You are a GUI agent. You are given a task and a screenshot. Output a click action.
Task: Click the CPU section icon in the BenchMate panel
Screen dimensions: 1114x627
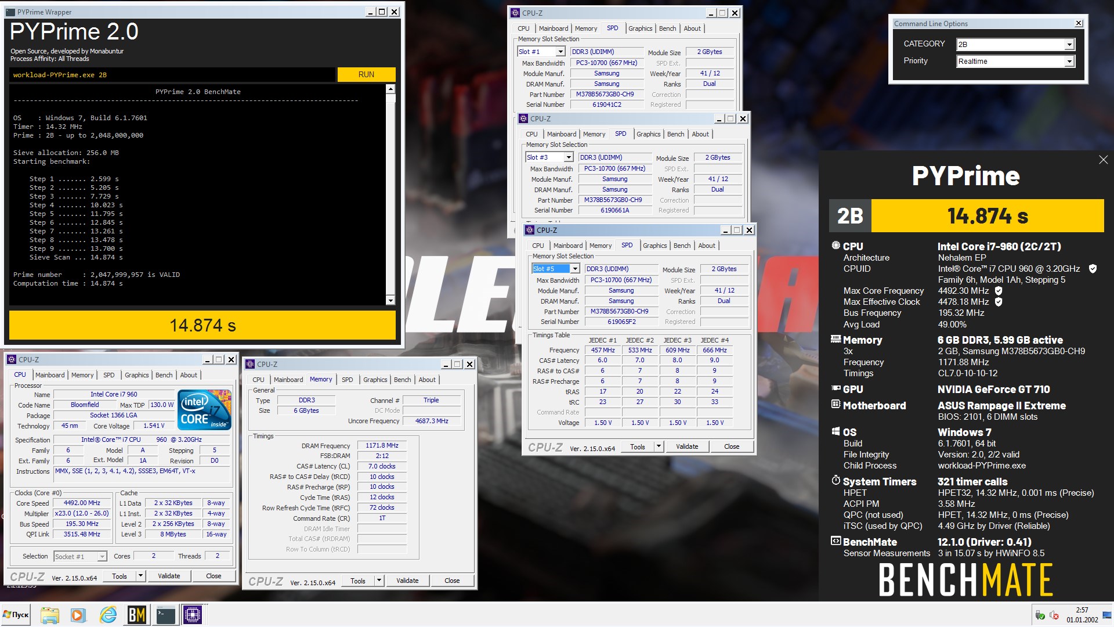(836, 246)
